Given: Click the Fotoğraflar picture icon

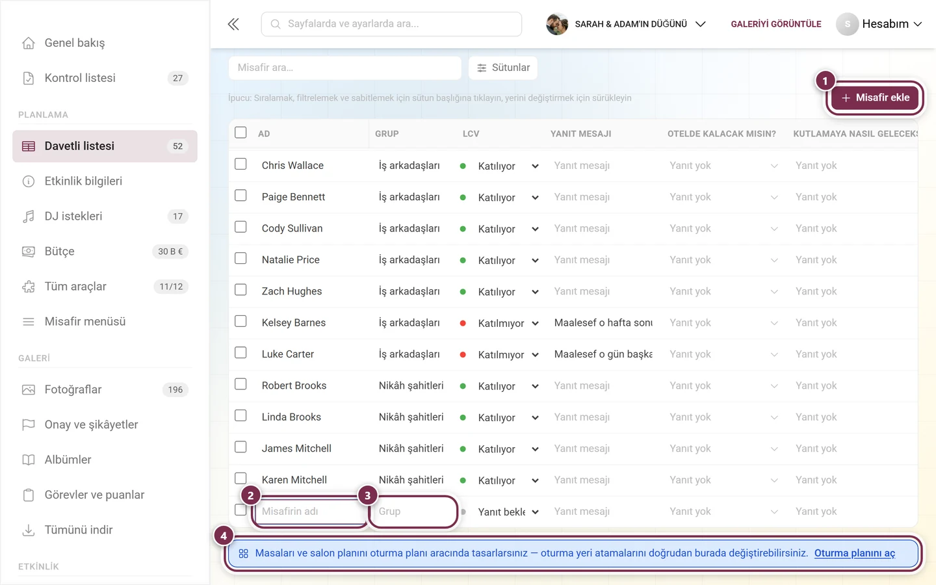Looking at the screenshot, I should coord(29,390).
